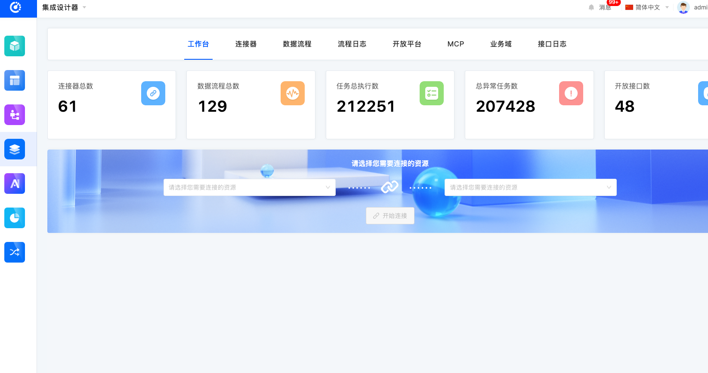This screenshot has height=373, width=708.
Task: Click the admin user avatar
Action: [x=683, y=7]
